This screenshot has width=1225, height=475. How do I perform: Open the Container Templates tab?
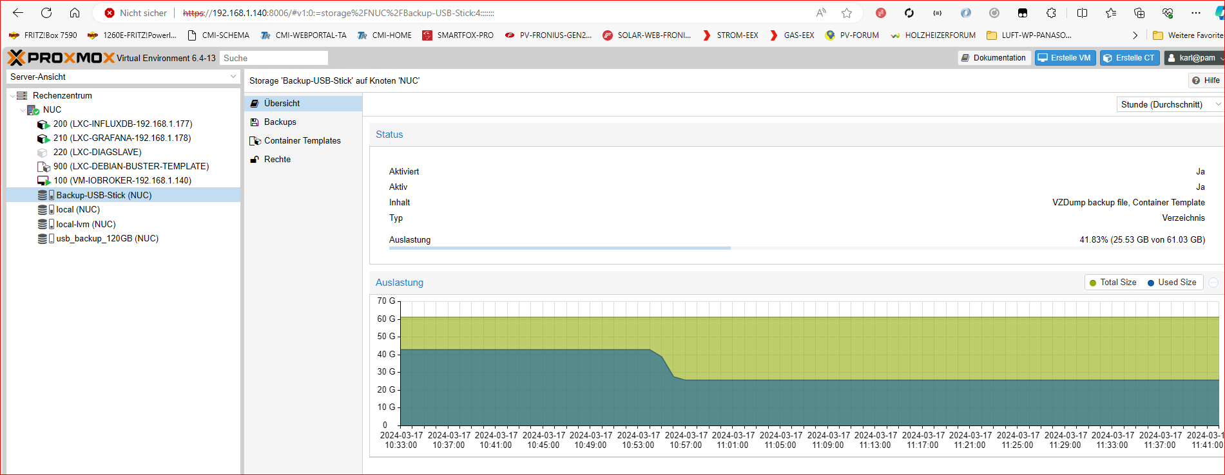[x=304, y=140]
